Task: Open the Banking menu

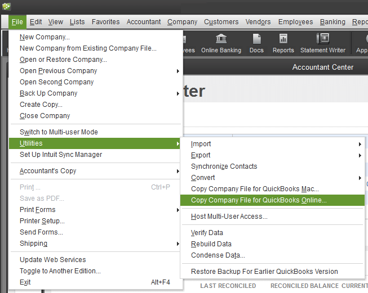Action: coord(332,22)
